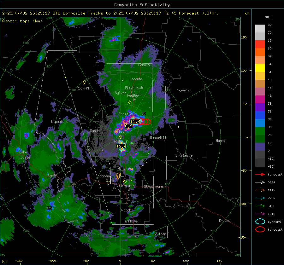Click the Stettler city label
Screen dimensions: 284x265
184,91
